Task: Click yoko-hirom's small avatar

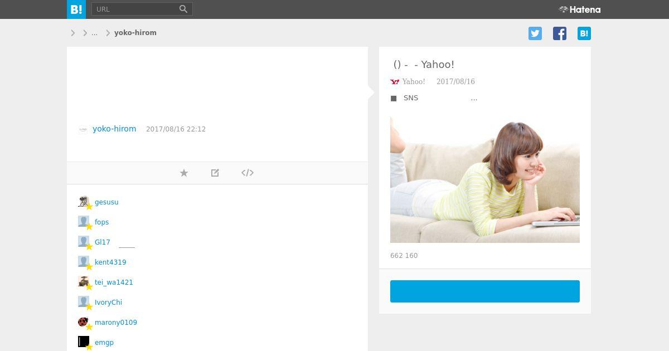Action: pyautogui.click(x=83, y=129)
